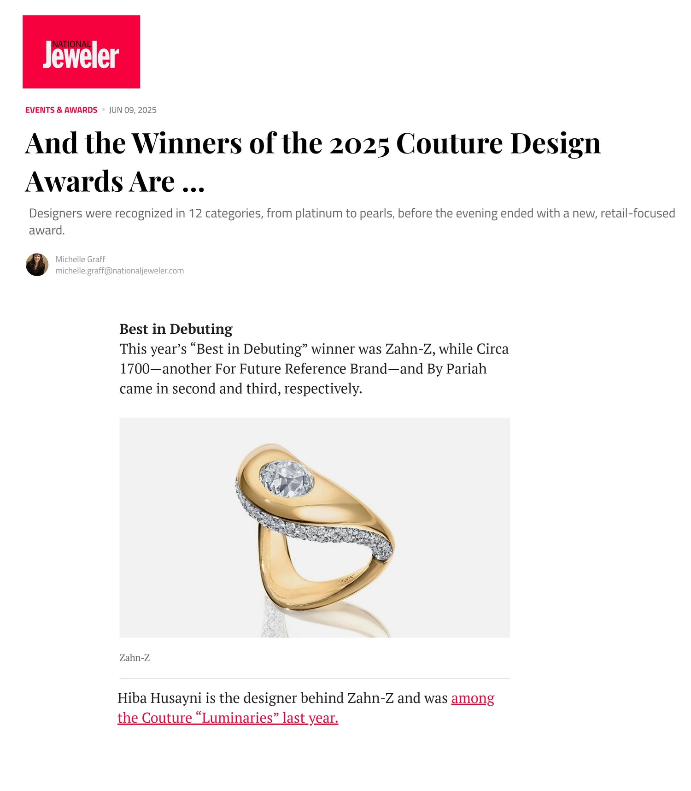Click the dot separator beside the date
Screen dimensions: 691x791
point(103,110)
